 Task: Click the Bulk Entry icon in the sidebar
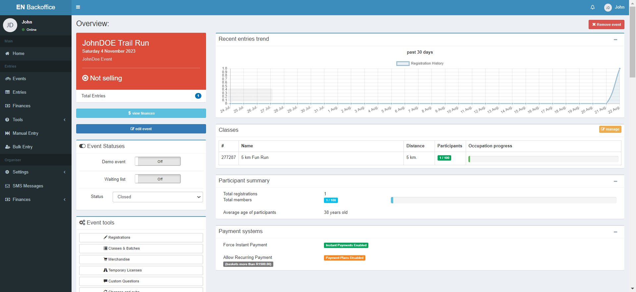[8, 147]
